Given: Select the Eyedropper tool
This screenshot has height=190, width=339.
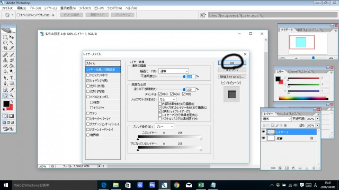Looking at the screenshot, I should pos(12,90).
